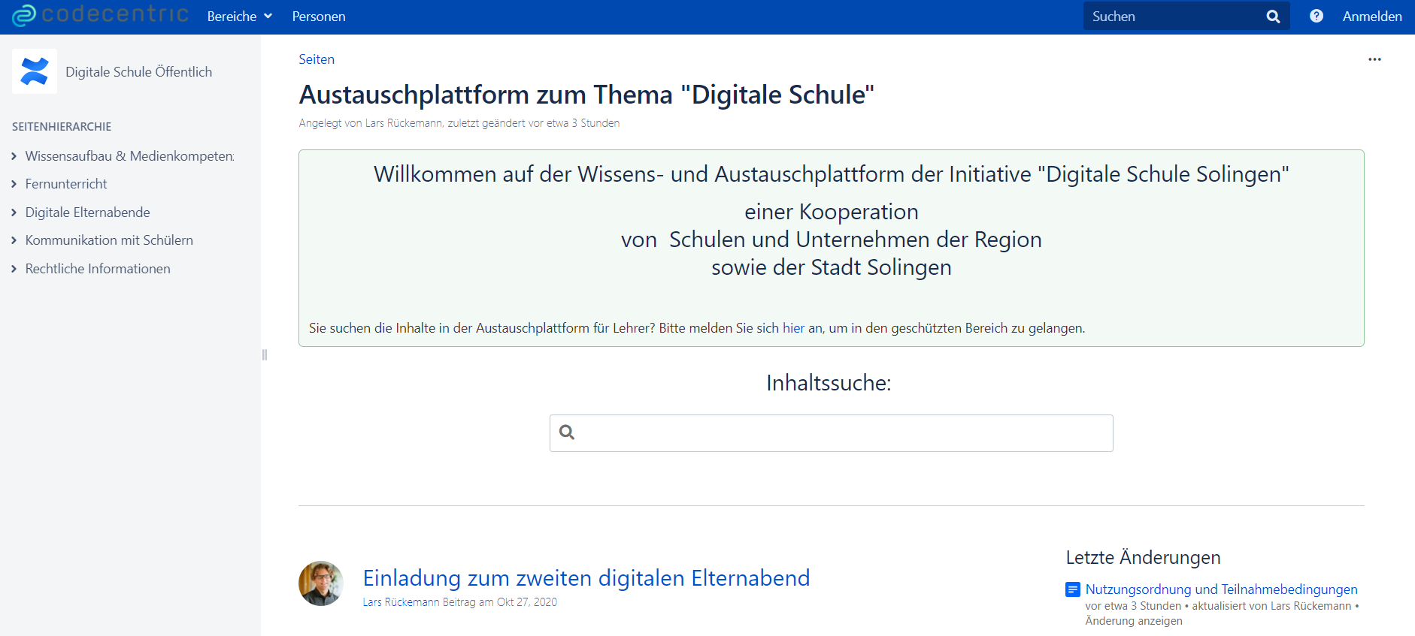Open the help question mark icon

click(x=1317, y=16)
